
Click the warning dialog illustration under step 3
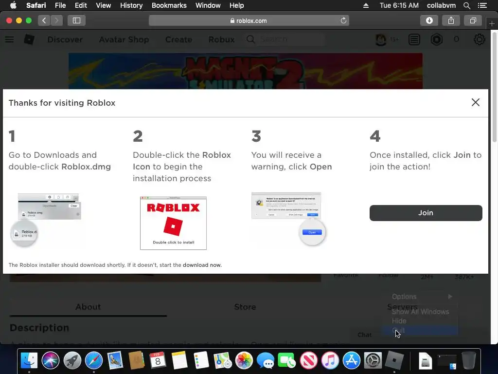[x=288, y=218]
